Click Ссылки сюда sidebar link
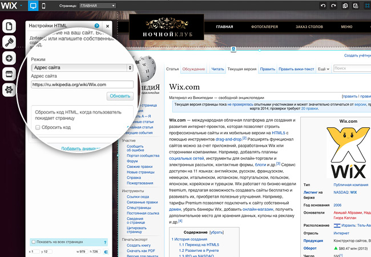Viewport: 371px width, 257px height. click(138, 196)
